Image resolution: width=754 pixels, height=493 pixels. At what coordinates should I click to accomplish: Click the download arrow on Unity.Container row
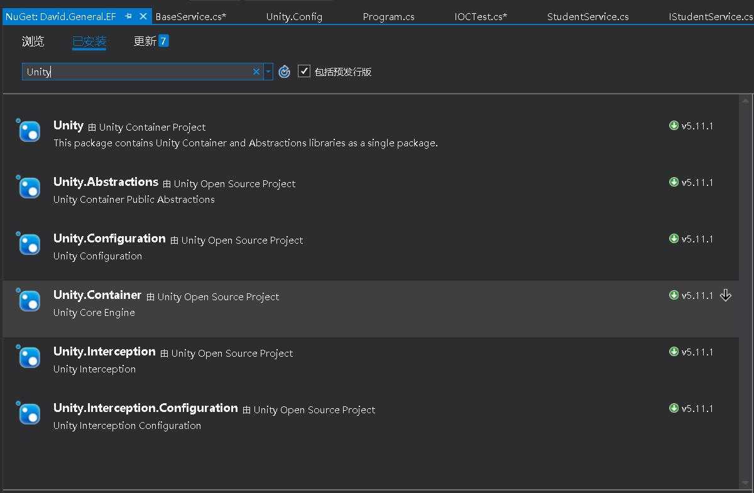tap(726, 295)
